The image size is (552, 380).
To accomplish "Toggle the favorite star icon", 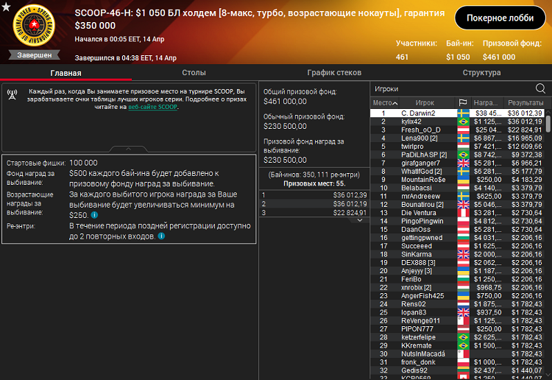I will pos(6,7).
